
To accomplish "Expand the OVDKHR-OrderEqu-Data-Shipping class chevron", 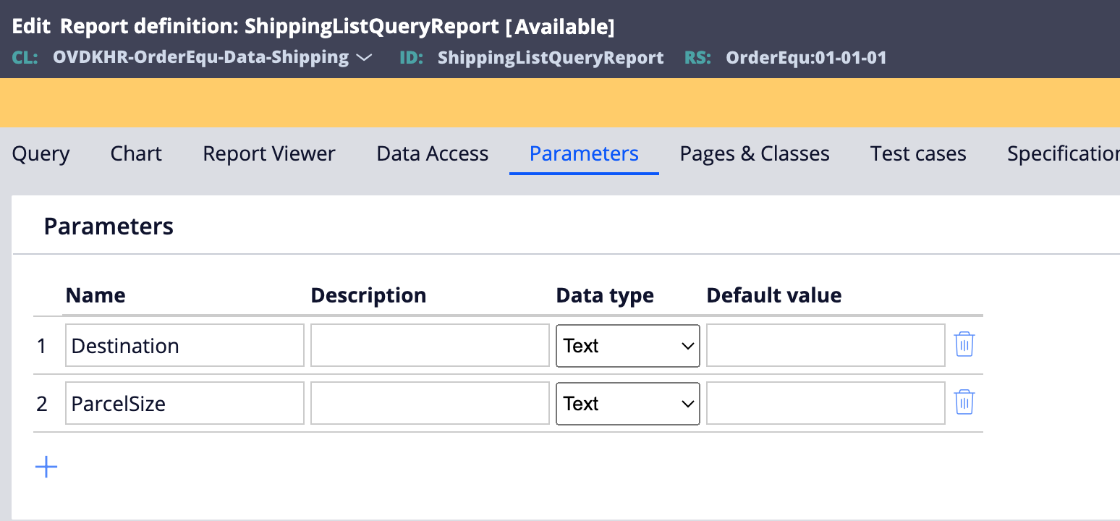I will pos(365,57).
